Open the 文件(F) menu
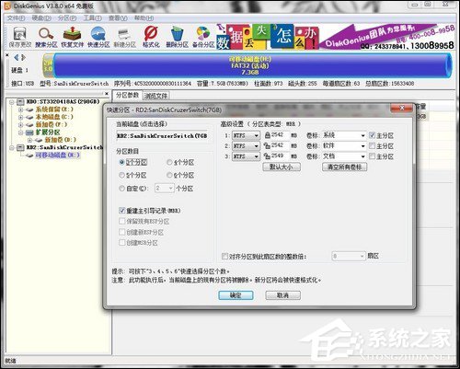Image resolution: width=460 pixels, height=369 pixels. coord(16,18)
